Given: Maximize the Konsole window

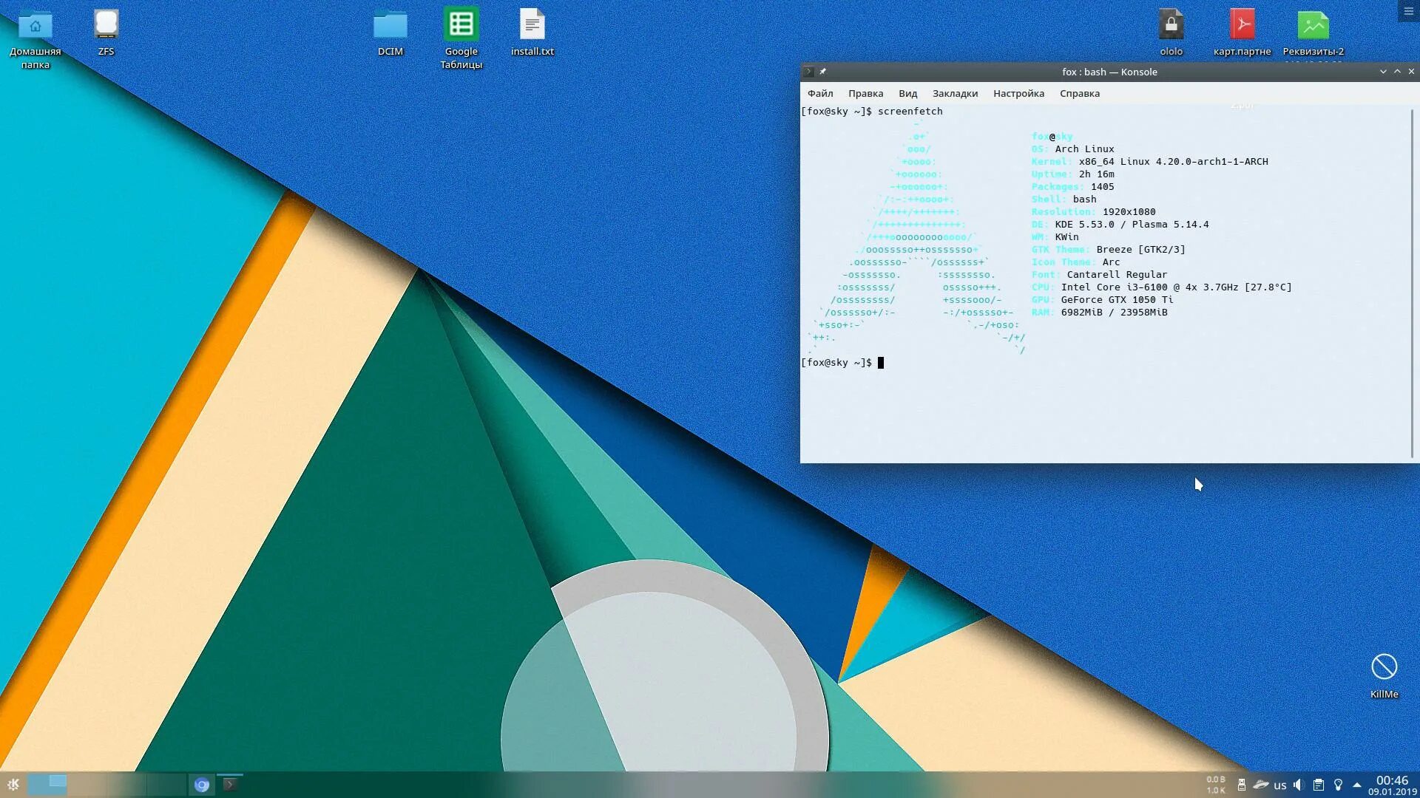Looking at the screenshot, I should pyautogui.click(x=1397, y=72).
